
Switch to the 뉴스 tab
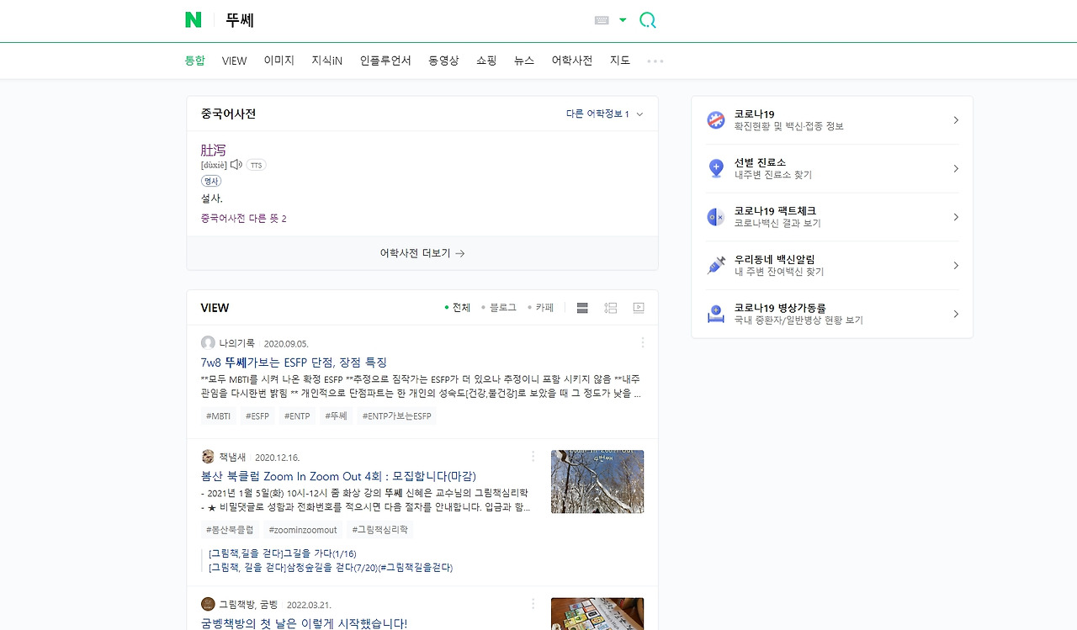click(x=524, y=61)
